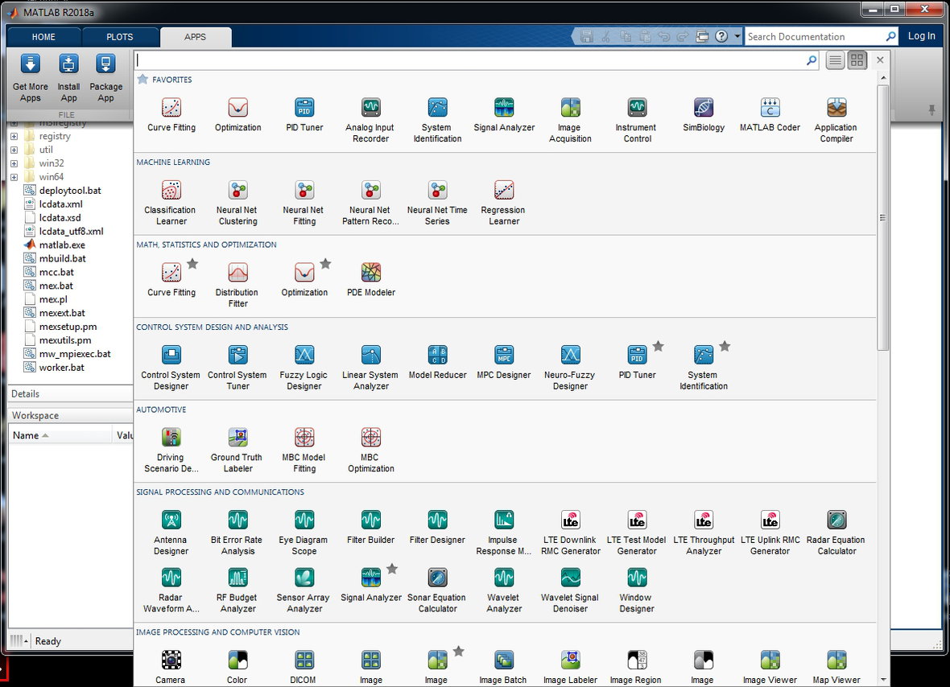
Task: Toggle favorite star on control-section PID Tuner
Action: 659,346
